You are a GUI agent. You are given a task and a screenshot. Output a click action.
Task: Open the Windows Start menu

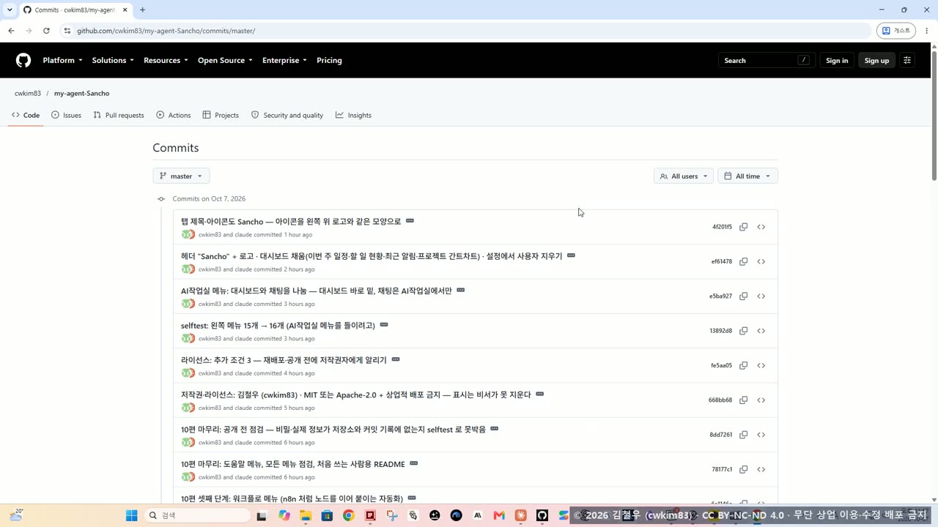pos(131,515)
